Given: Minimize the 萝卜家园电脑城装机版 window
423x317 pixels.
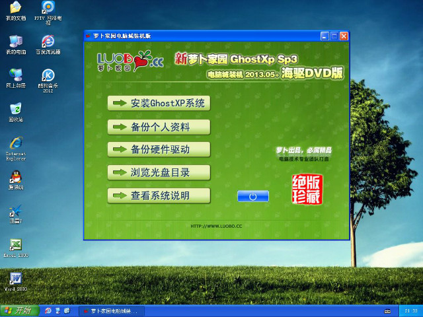Looking at the screenshot, I should tap(325, 36).
